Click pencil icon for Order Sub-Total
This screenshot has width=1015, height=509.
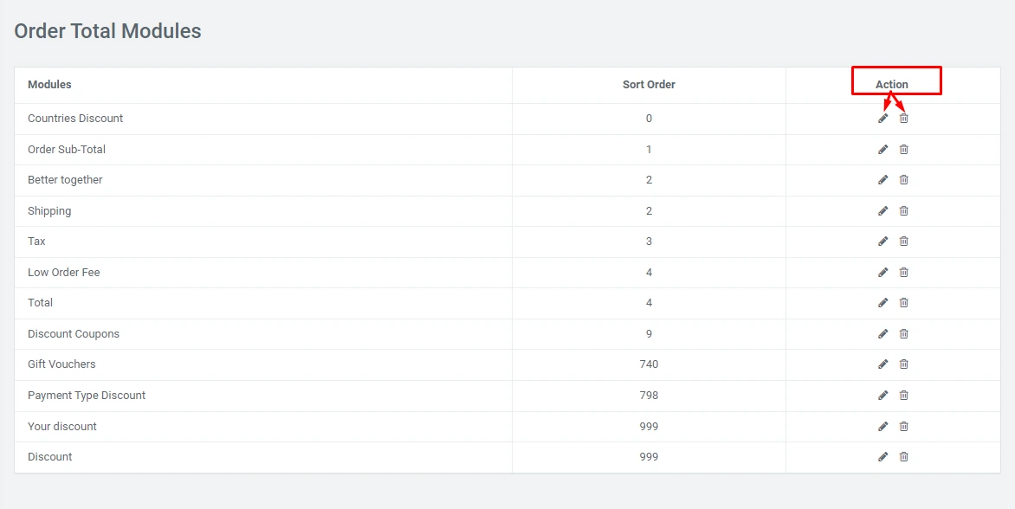point(882,150)
